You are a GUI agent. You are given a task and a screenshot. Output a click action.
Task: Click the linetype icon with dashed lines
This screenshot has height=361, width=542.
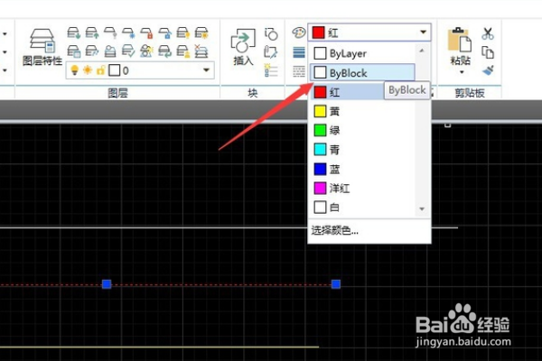(x=299, y=71)
